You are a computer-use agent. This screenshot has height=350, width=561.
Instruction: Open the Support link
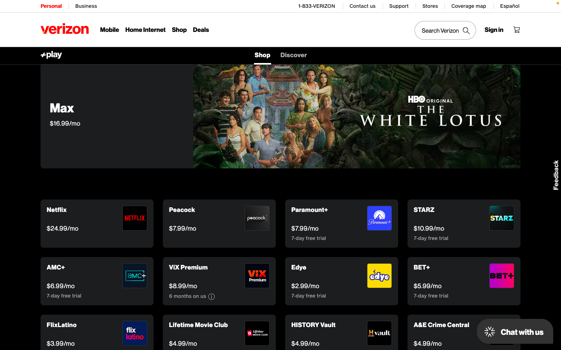click(399, 6)
